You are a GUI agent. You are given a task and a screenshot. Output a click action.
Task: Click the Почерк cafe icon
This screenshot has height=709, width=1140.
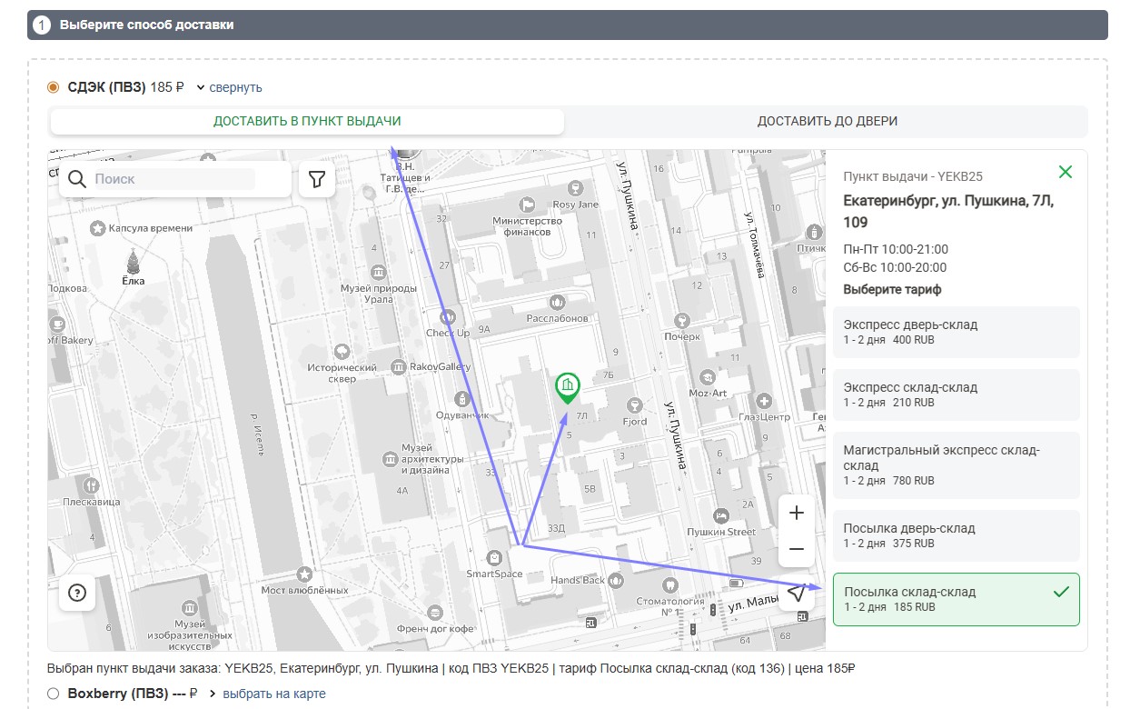681,320
